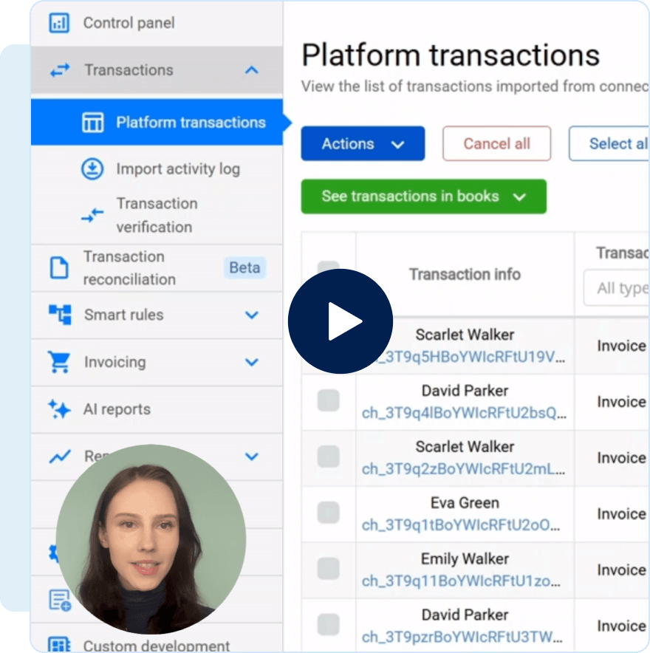Click the Cancel all button

tap(496, 144)
